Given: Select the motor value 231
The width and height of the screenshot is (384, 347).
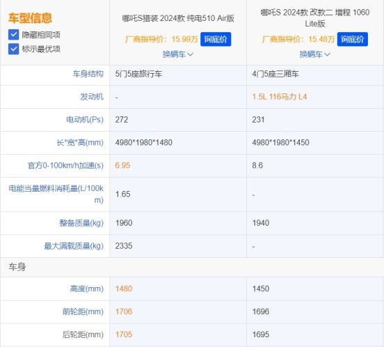Looking at the screenshot, I should (258, 120).
